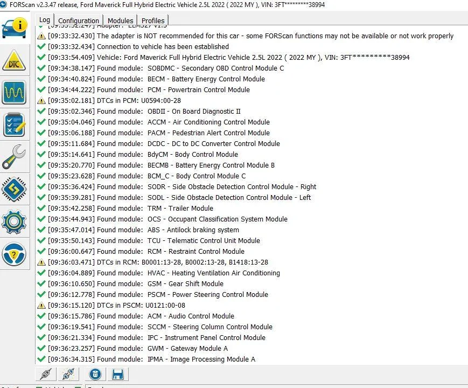Select log line 'ACM - Audio Control Module'
Viewport: 468px width, 388px height.
pyautogui.click(x=141, y=316)
